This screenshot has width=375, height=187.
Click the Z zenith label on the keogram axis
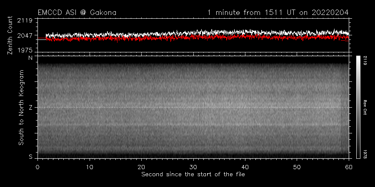[30, 108]
